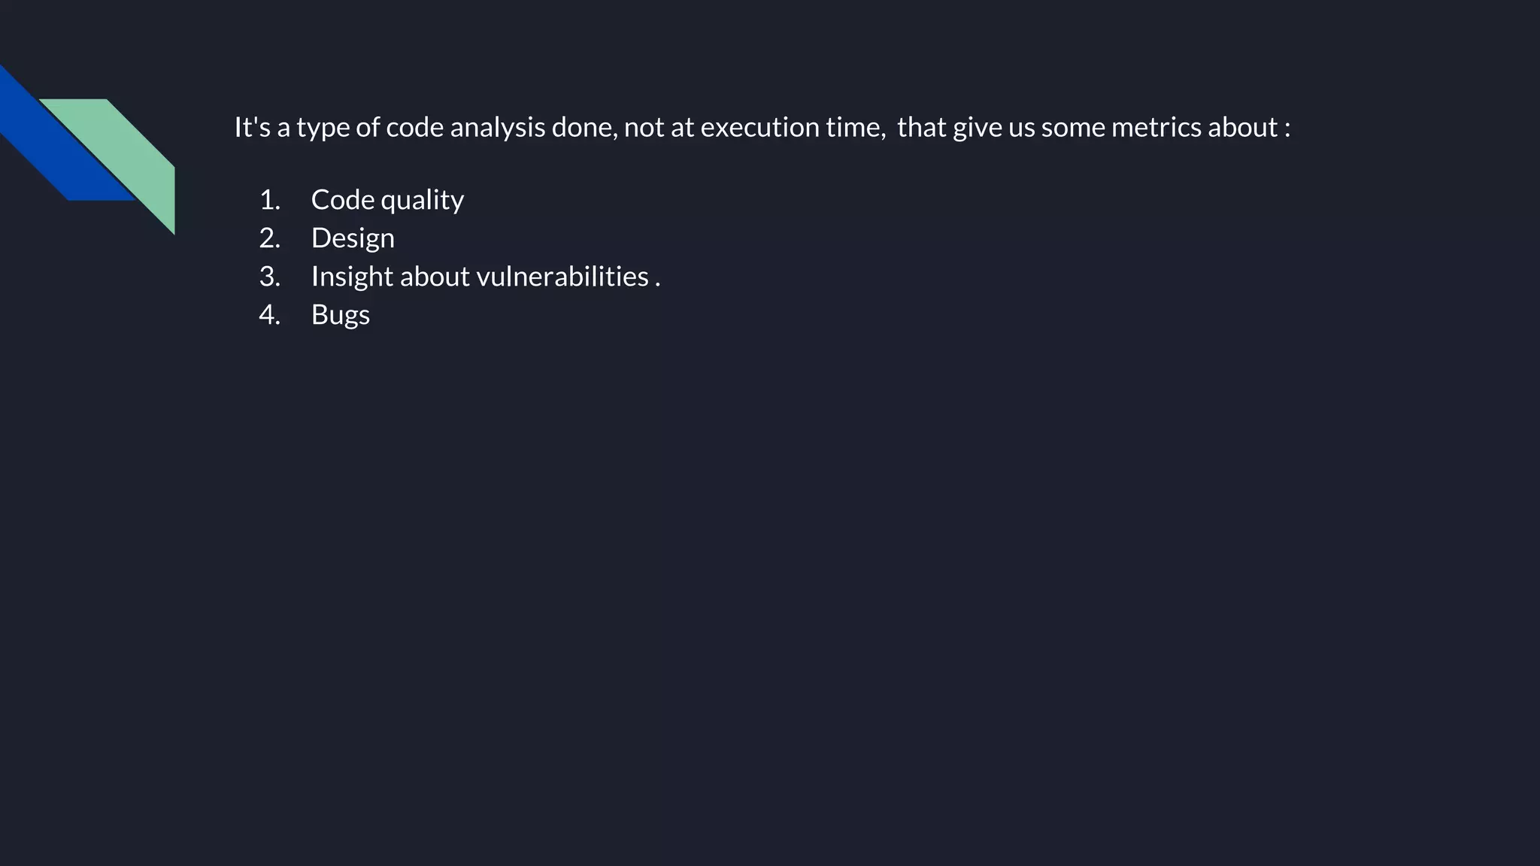Select the "Insight about vulnerabilities" list item
The width and height of the screenshot is (1540, 866).
pyautogui.click(x=486, y=277)
